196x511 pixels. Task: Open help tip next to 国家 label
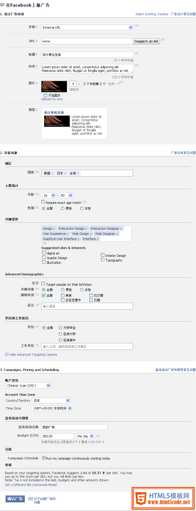(37, 172)
